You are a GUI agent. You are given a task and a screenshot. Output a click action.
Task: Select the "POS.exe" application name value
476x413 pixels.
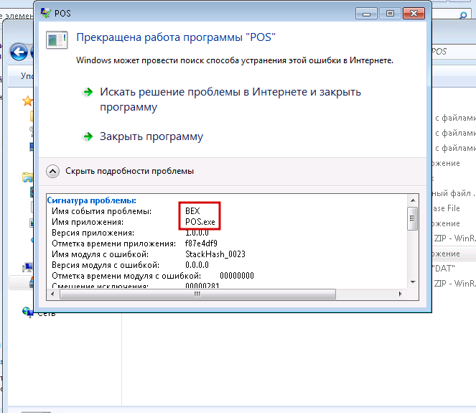tap(200, 222)
